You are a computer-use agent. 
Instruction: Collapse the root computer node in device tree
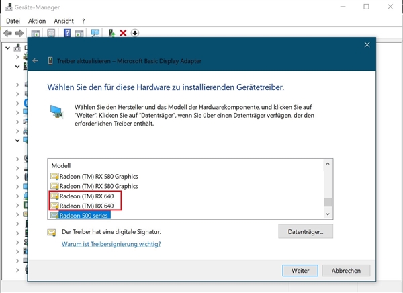(7, 48)
